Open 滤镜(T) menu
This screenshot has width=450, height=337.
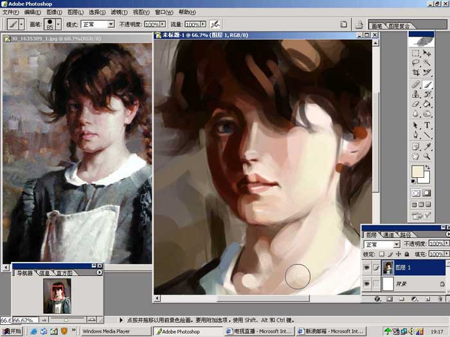119,12
